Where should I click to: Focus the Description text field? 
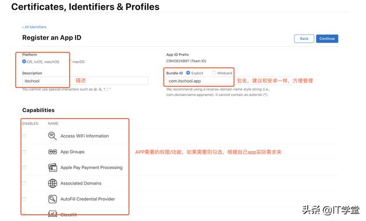click(x=85, y=81)
